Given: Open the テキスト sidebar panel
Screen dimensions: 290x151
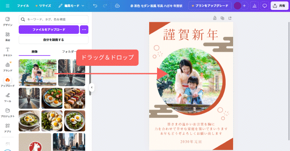Looking at the screenshot, I should [x=7, y=52].
